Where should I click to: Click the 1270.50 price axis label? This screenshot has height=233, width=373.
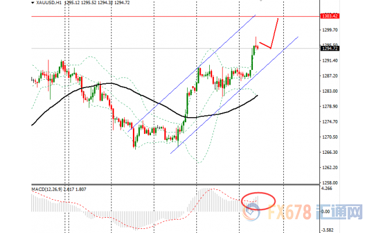tap(330, 137)
